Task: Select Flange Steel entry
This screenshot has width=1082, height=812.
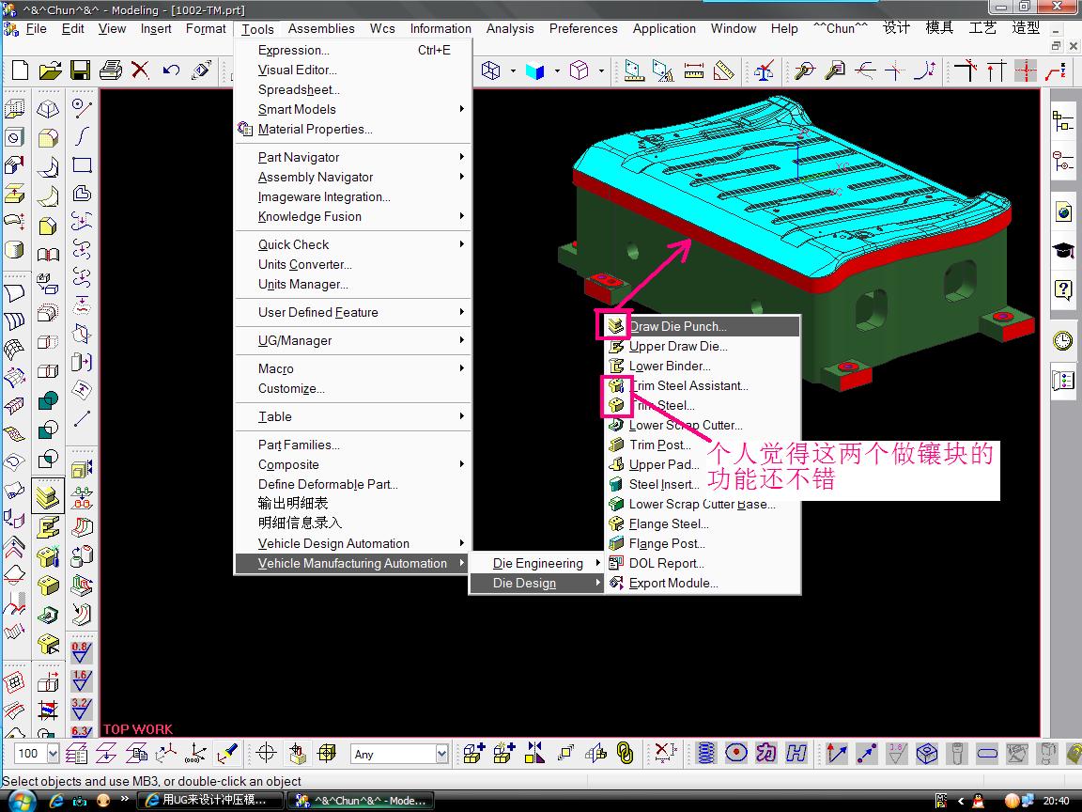Action: pyautogui.click(x=703, y=523)
